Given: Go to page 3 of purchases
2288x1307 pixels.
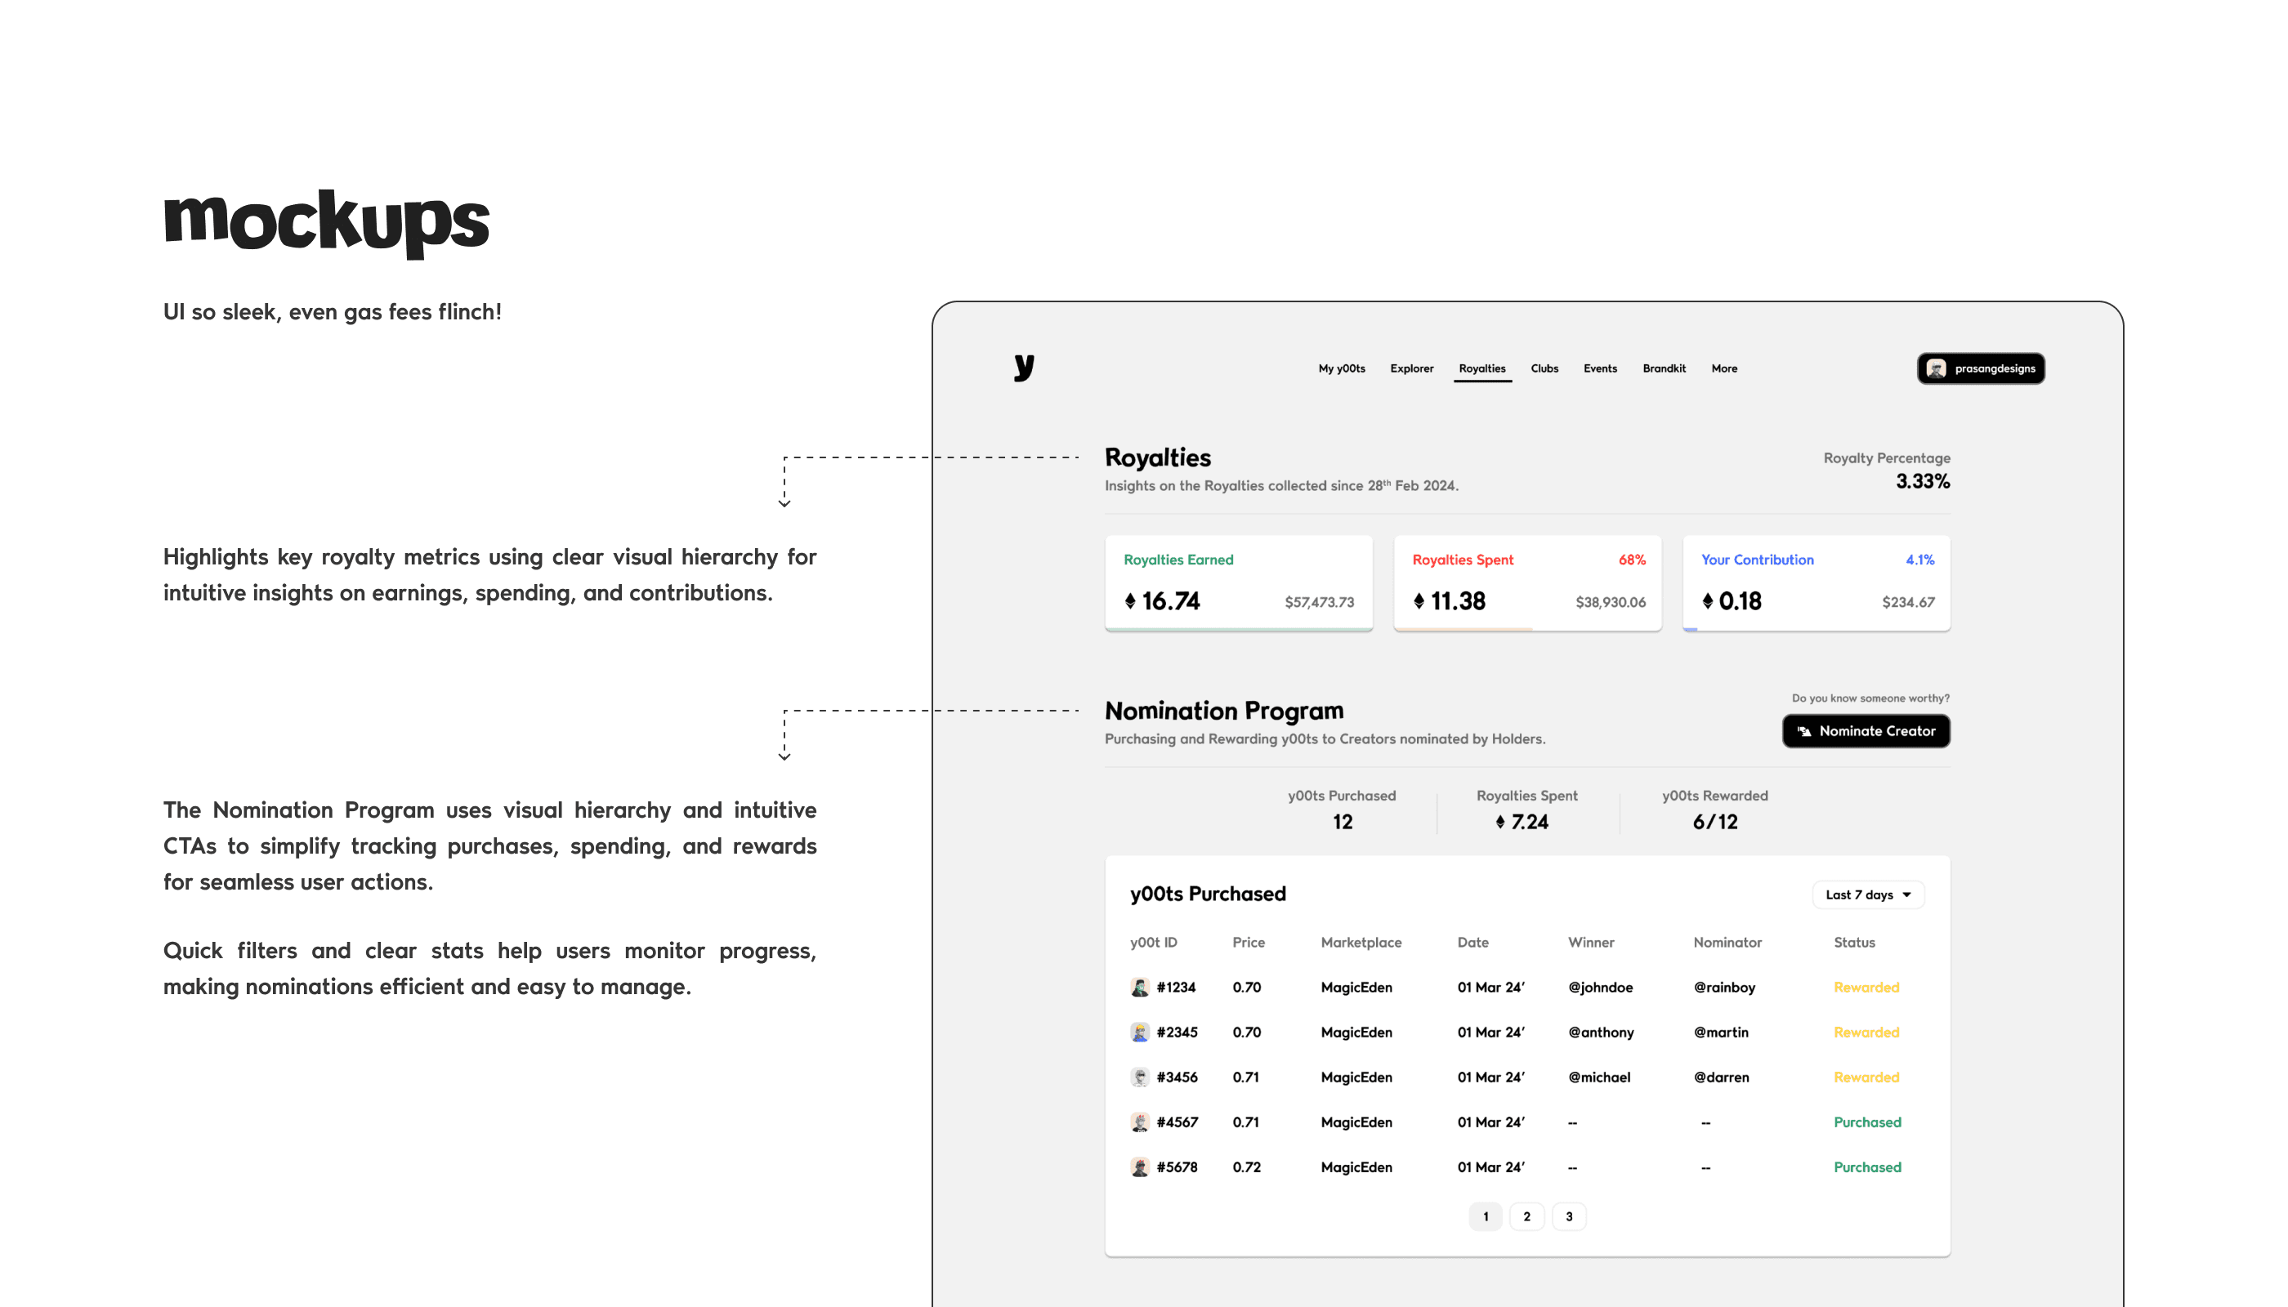Looking at the screenshot, I should click(1569, 1217).
